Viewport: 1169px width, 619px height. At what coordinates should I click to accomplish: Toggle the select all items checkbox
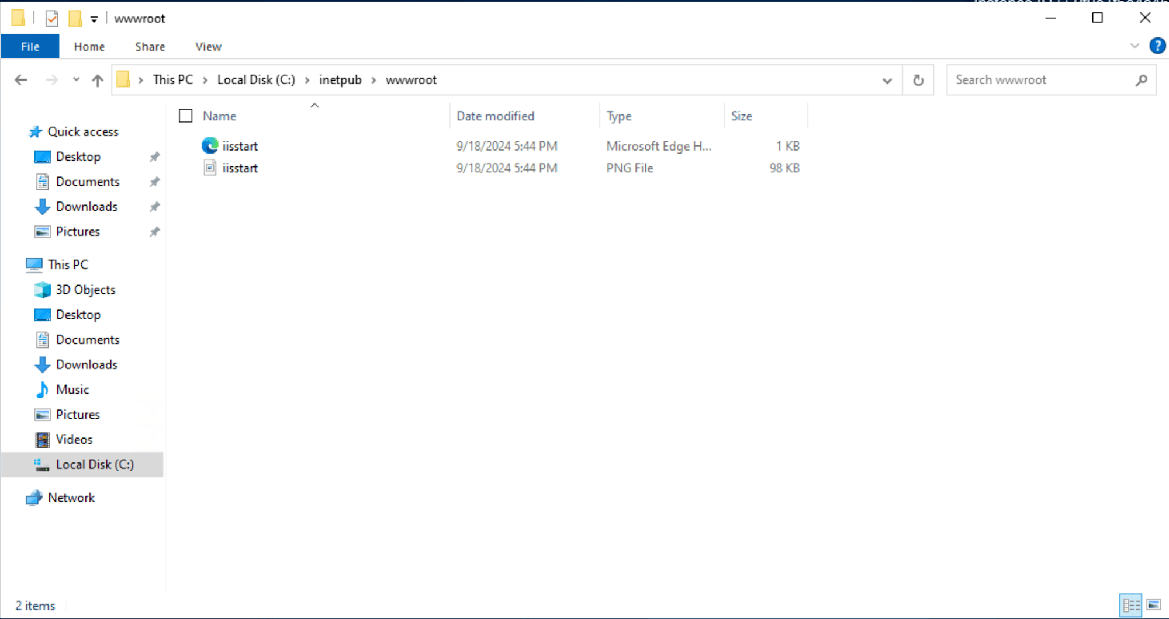tap(185, 116)
